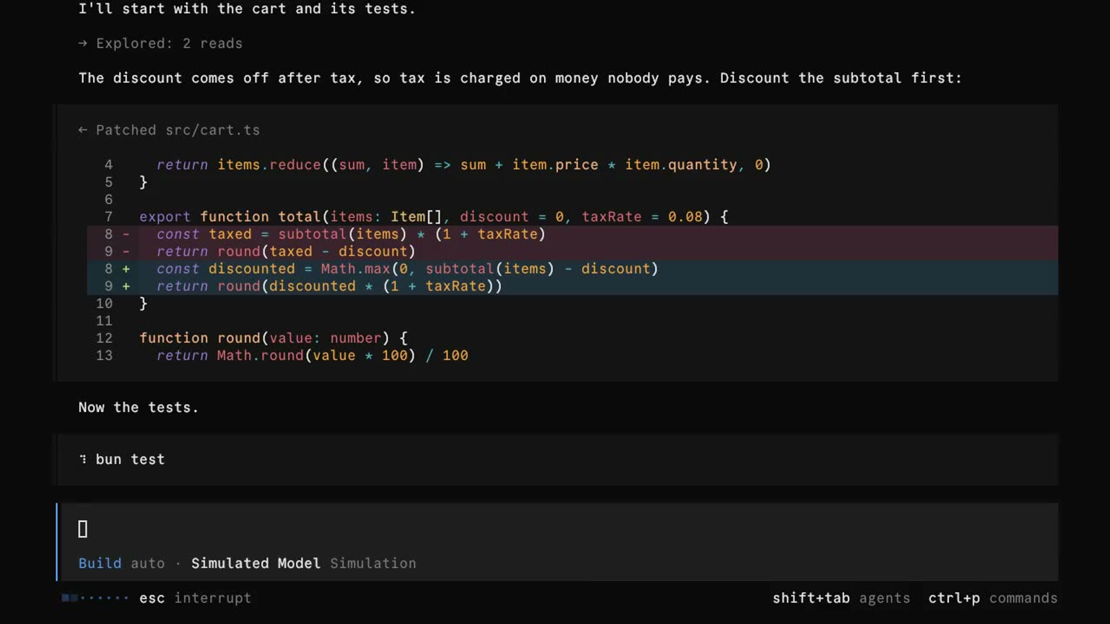Click line 12 'function round(value: number)'
Image resolution: width=1110 pixels, height=624 pixels.
[x=273, y=338]
